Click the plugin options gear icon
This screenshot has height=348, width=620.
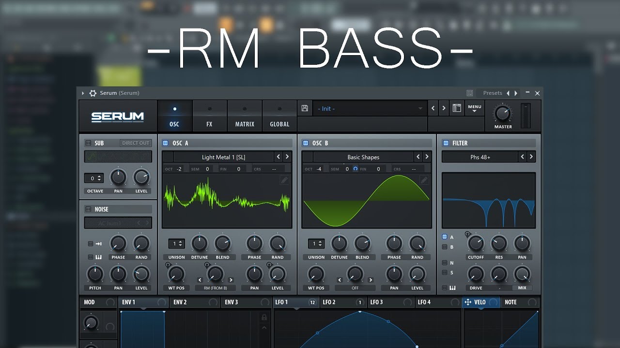93,93
